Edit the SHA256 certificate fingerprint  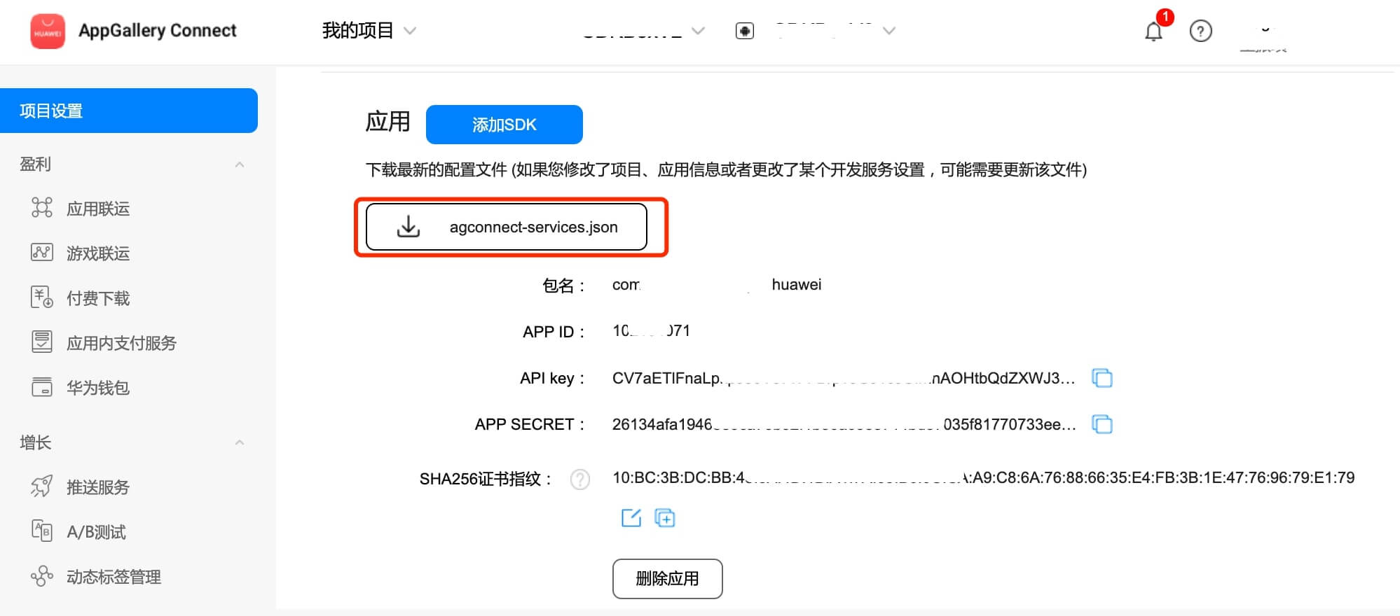click(x=631, y=518)
